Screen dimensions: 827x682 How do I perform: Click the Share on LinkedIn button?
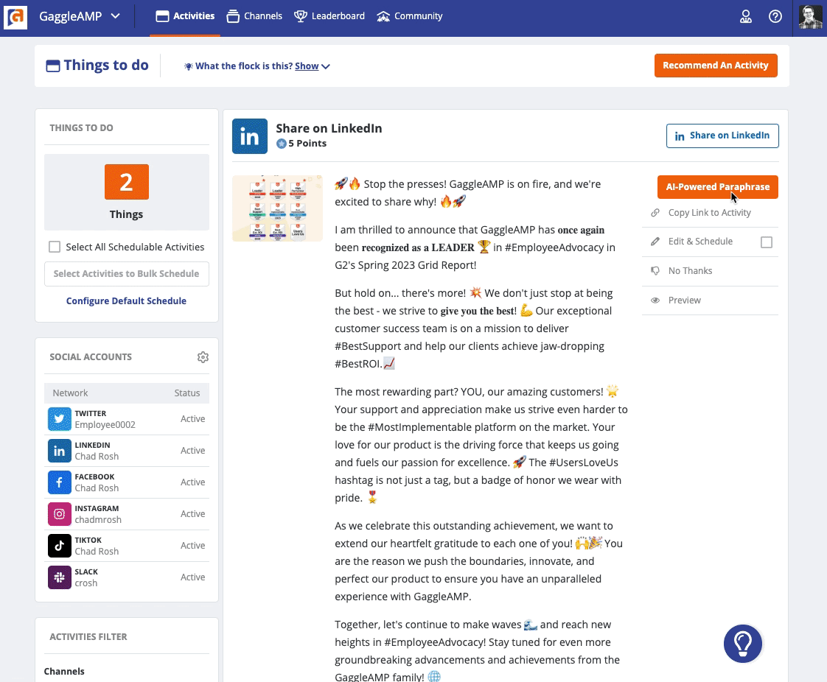(x=722, y=136)
